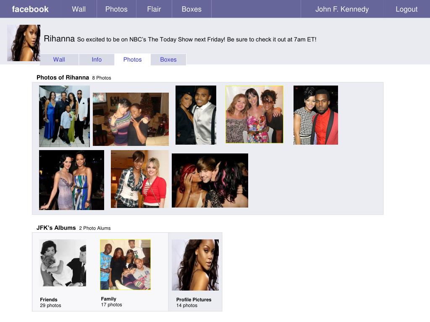The image size is (430, 322).
Task: Open photo with woman in blue gown
Action: [64, 116]
